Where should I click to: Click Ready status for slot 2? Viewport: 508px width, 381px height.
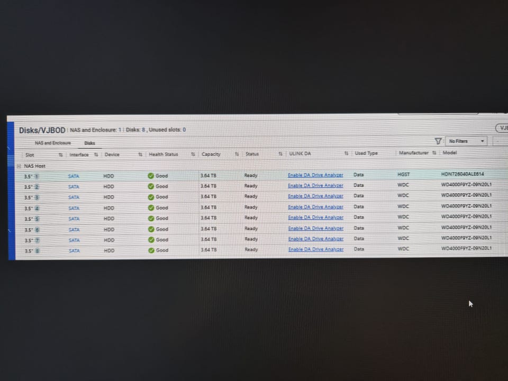coord(251,186)
